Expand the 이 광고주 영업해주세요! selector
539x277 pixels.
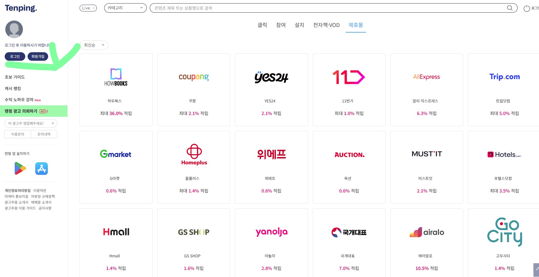pos(31,123)
